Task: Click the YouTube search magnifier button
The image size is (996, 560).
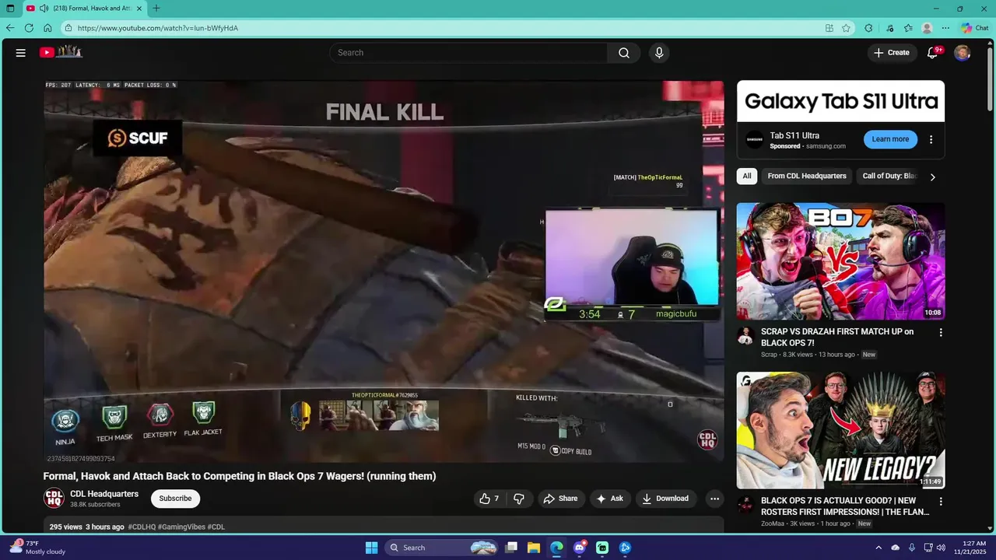Action: (624, 53)
